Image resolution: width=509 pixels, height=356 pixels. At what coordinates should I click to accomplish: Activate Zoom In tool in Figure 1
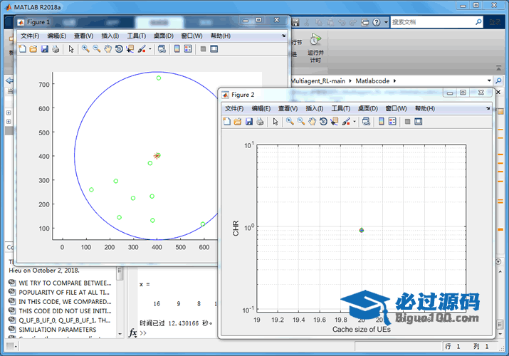[85, 49]
